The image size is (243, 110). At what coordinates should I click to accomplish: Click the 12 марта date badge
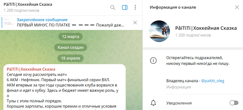(71, 37)
